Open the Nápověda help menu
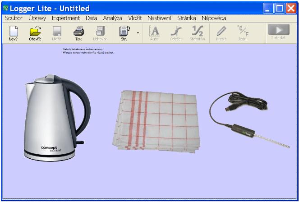299x202 pixels. click(214, 18)
